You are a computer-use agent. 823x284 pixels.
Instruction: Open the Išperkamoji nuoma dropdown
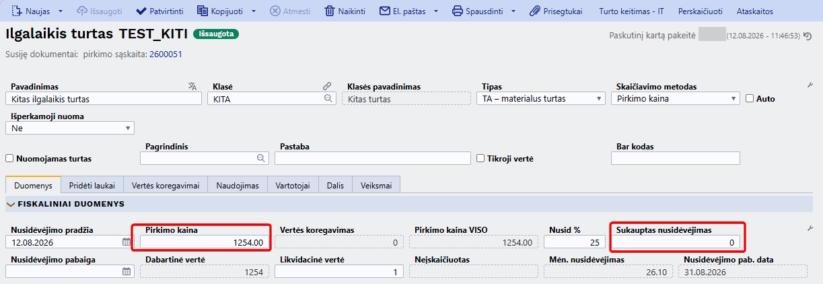pyautogui.click(x=70, y=128)
